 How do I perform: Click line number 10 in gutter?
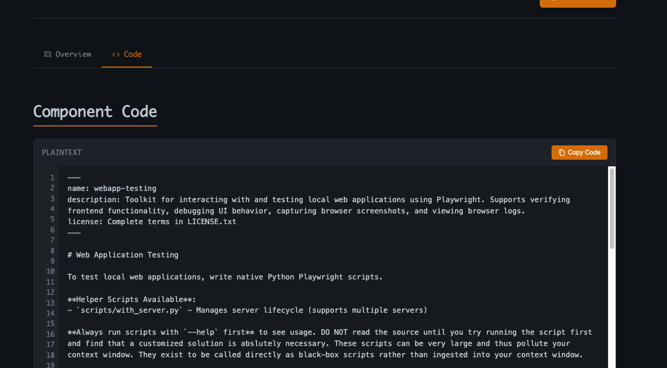50,271
